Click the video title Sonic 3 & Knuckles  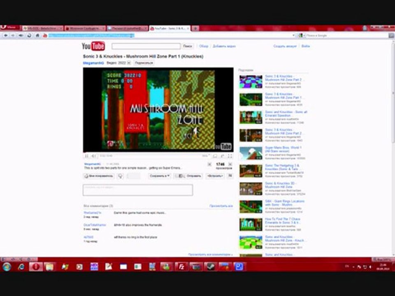(x=143, y=56)
